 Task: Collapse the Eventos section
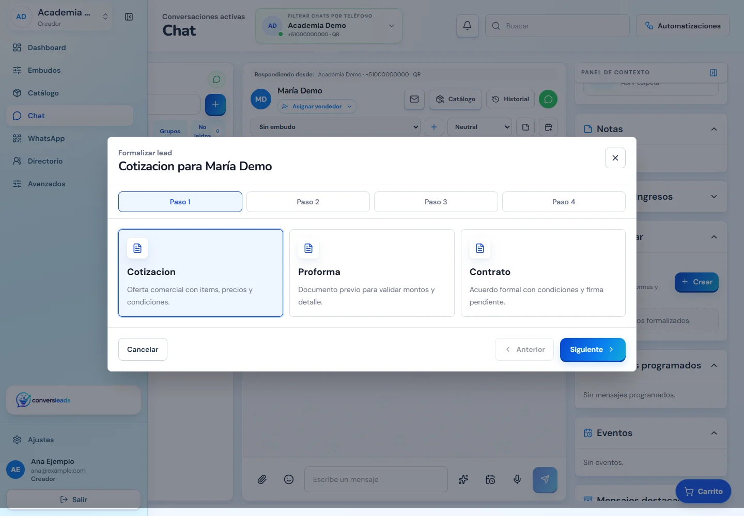(714, 433)
